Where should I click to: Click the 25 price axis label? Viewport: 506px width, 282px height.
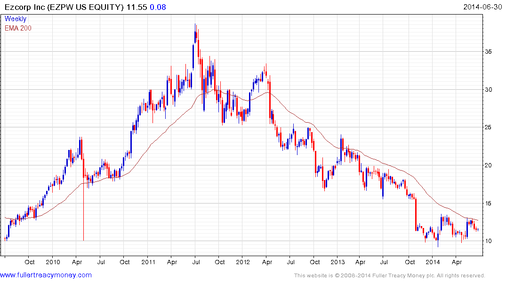click(488, 127)
